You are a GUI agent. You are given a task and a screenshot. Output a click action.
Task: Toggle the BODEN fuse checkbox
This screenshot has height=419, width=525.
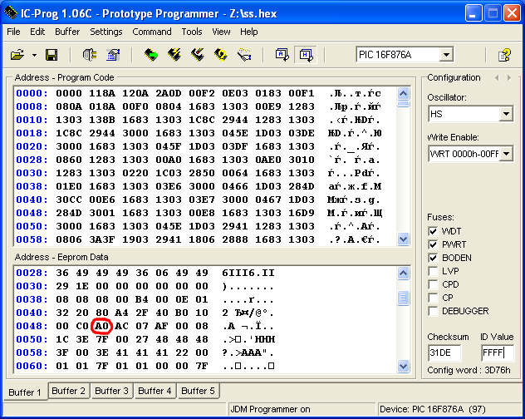click(x=433, y=258)
